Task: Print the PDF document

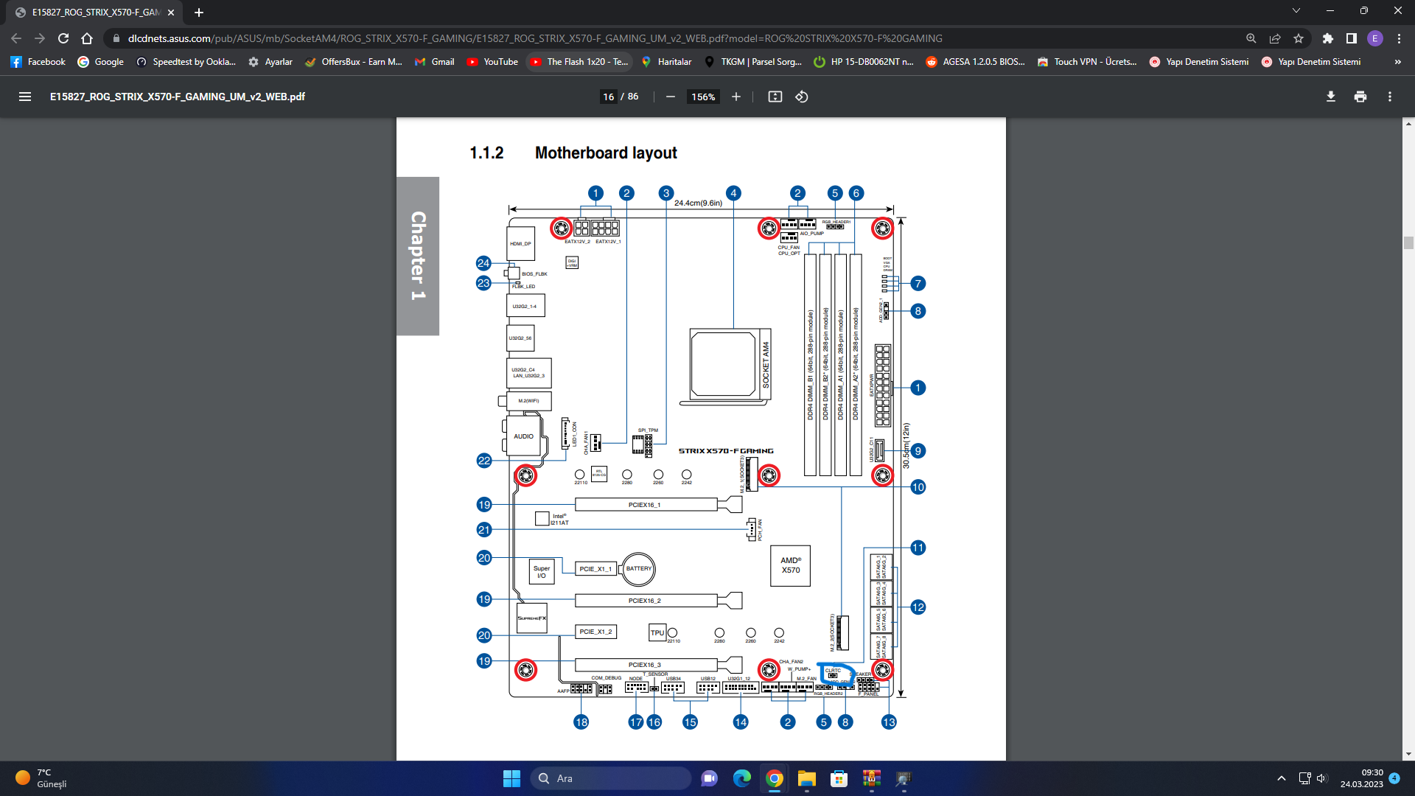Action: pyautogui.click(x=1360, y=97)
